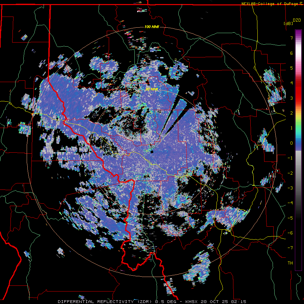This screenshot has width=304, height=304.
Task: Click the -7 value on color scale
Action: (290, 248)
